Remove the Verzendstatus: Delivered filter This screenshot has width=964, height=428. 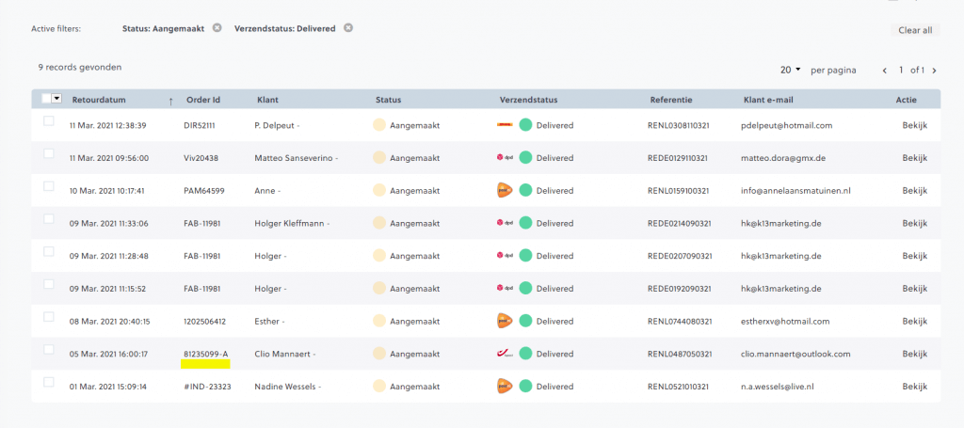pos(347,28)
